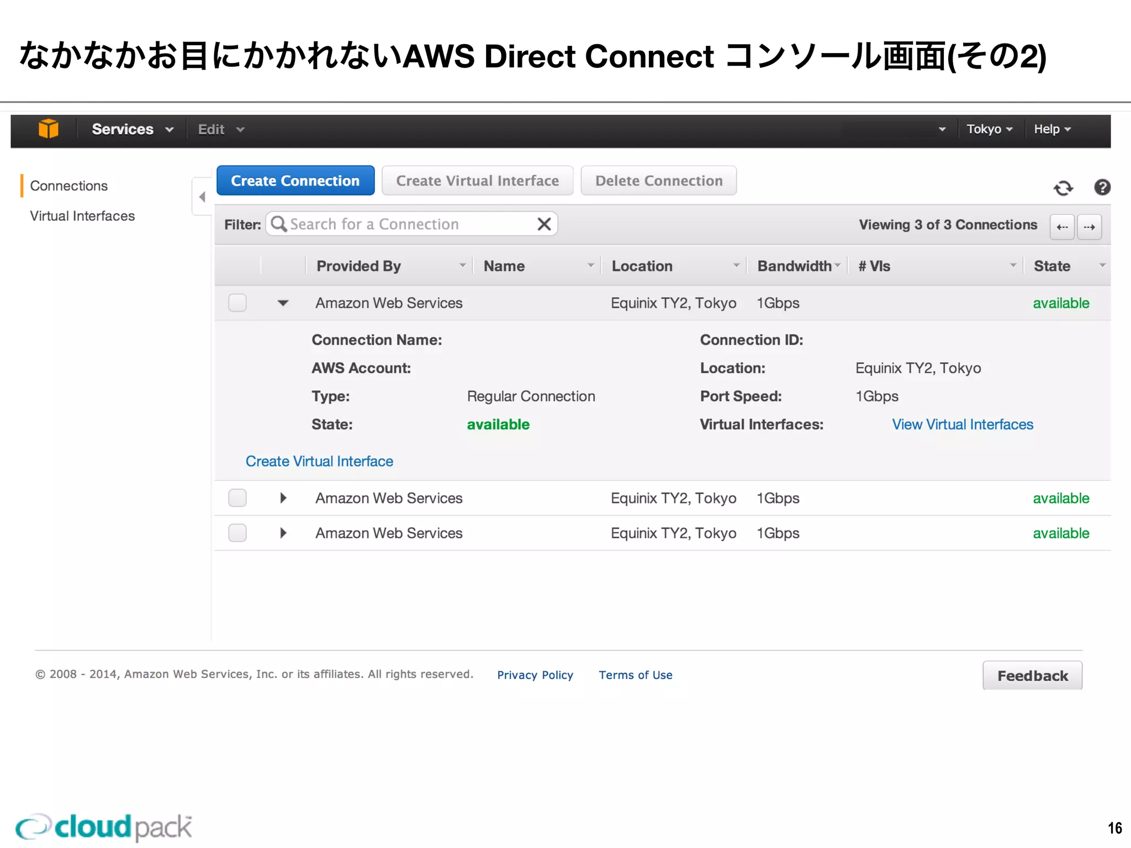This screenshot has width=1131, height=848.
Task: Open the Edit menu
Action: point(221,130)
